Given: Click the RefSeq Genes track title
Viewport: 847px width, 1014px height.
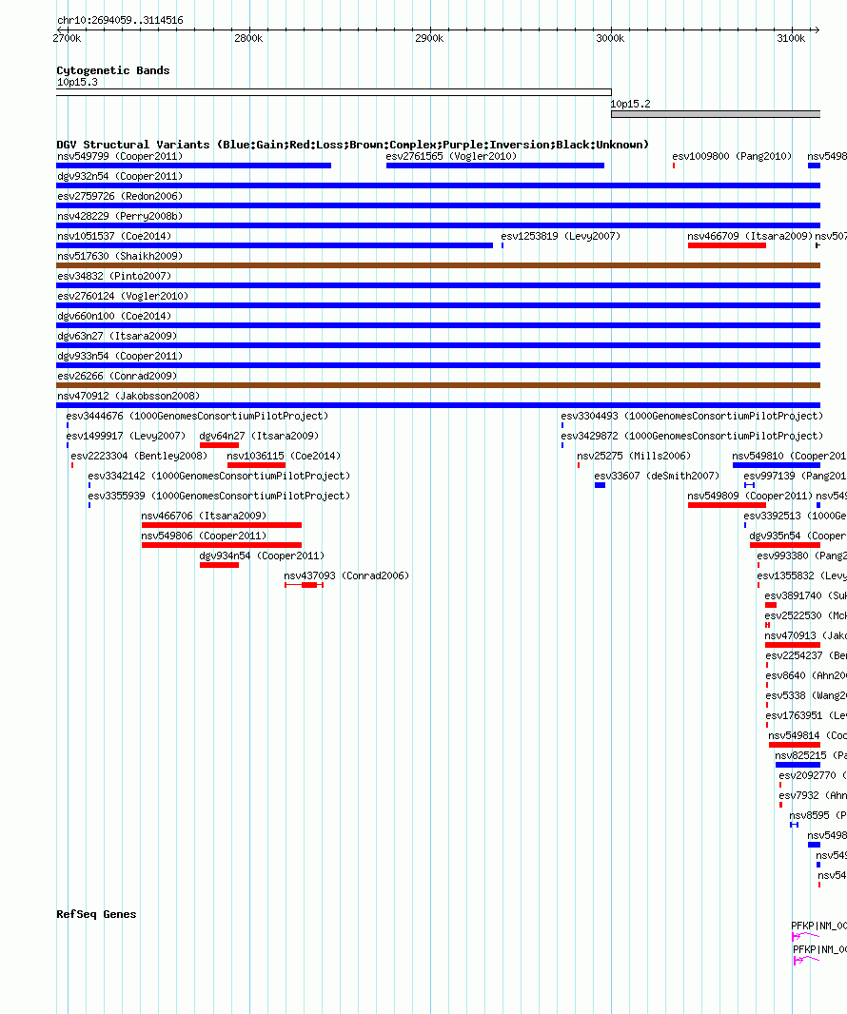Looking at the screenshot, I should [96, 914].
